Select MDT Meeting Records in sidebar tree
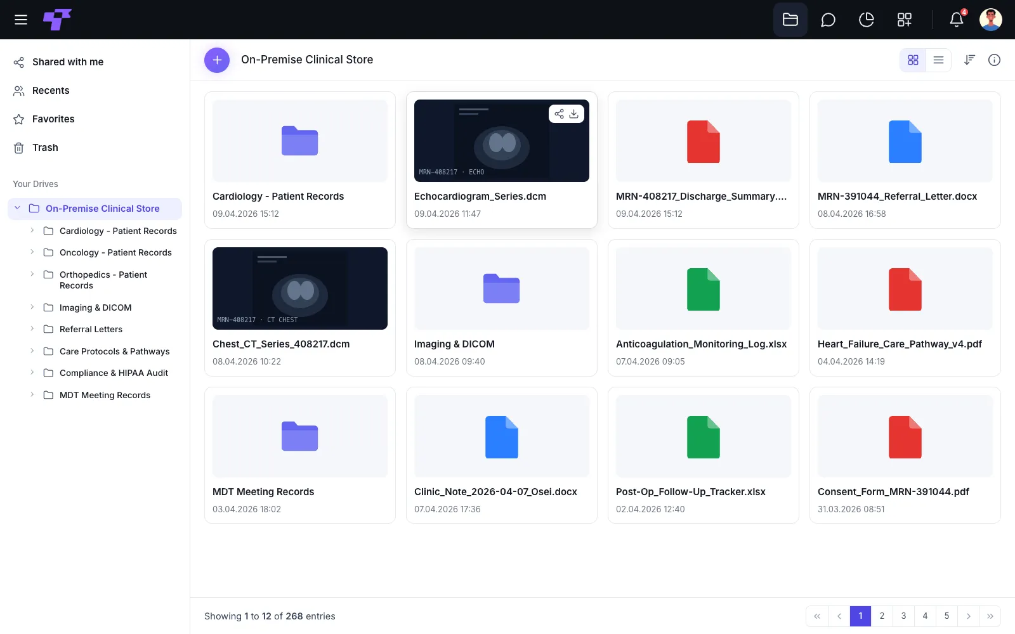 point(106,395)
